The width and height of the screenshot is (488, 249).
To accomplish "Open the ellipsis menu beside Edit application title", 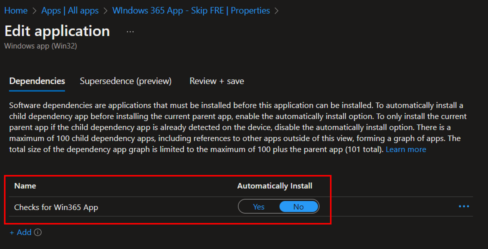I will click(x=130, y=31).
